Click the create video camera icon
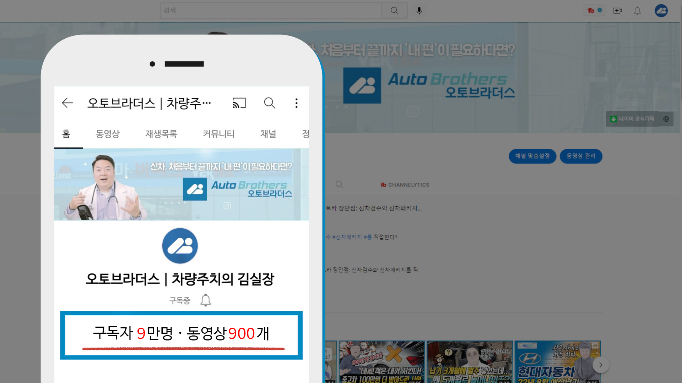This screenshot has height=383, width=682. (x=618, y=11)
